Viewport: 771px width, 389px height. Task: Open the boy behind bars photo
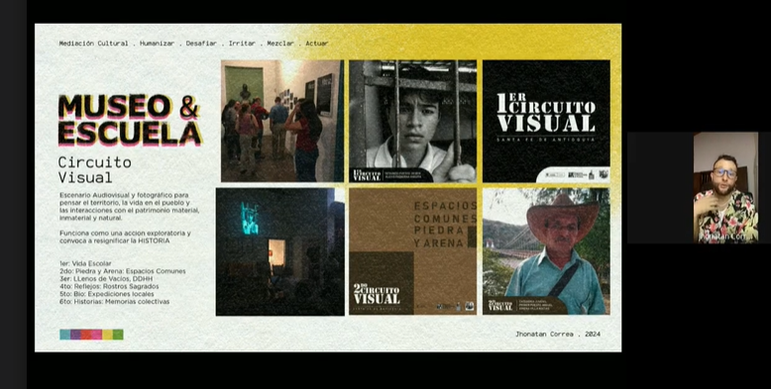tap(412, 121)
